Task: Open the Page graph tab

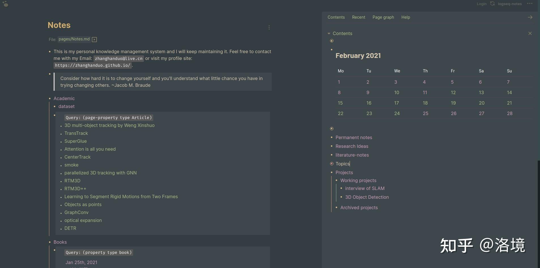Action: 383,17
